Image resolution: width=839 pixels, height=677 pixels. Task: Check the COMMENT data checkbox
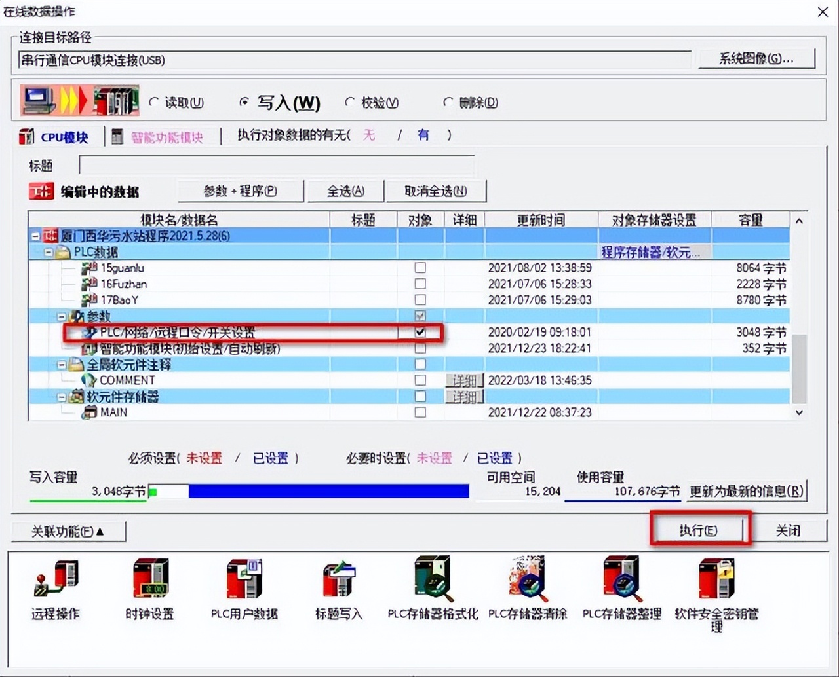point(419,380)
